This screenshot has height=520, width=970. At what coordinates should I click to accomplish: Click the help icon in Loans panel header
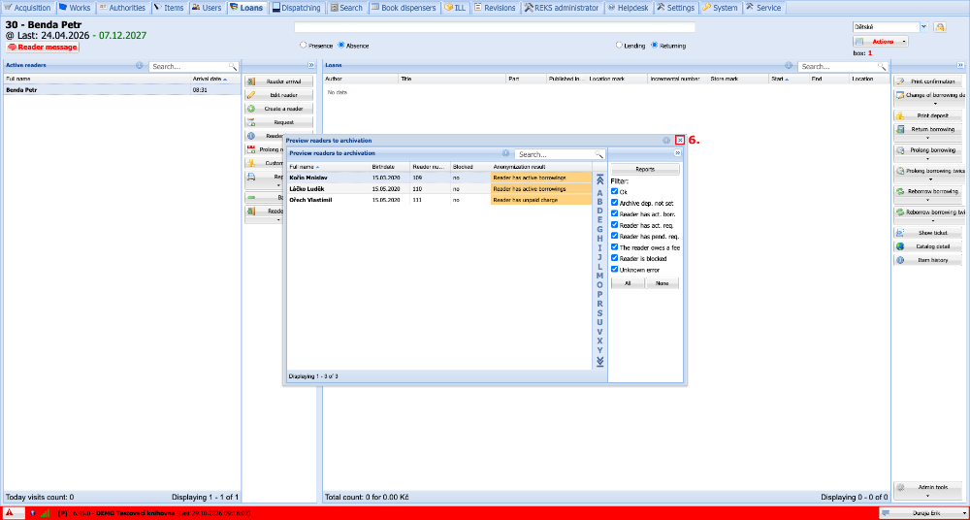click(x=789, y=65)
